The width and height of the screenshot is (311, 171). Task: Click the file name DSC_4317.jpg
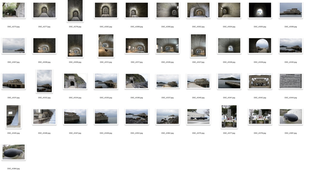(137, 62)
